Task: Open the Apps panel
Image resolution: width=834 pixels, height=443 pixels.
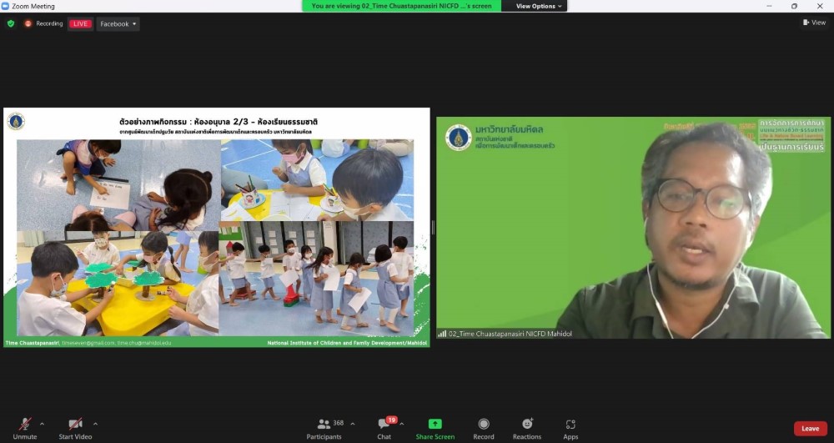Action: [570, 428]
